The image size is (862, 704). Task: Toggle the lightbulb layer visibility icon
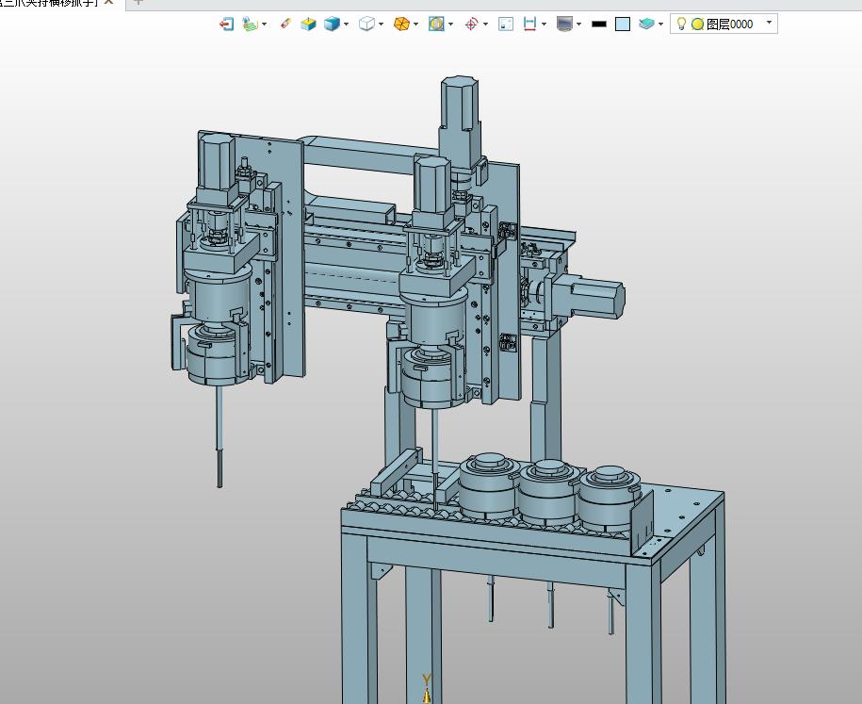tap(682, 24)
